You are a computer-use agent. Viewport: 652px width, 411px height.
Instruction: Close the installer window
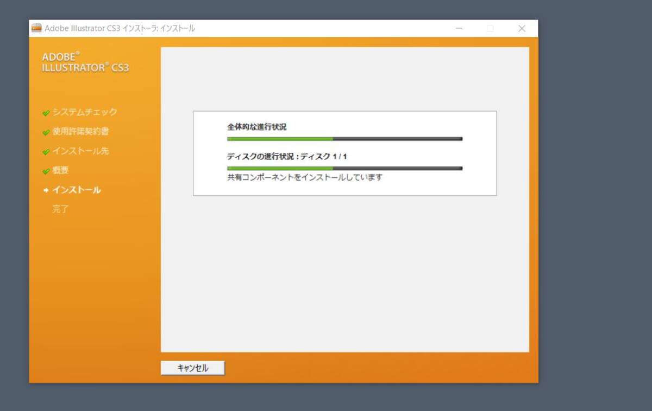522,29
